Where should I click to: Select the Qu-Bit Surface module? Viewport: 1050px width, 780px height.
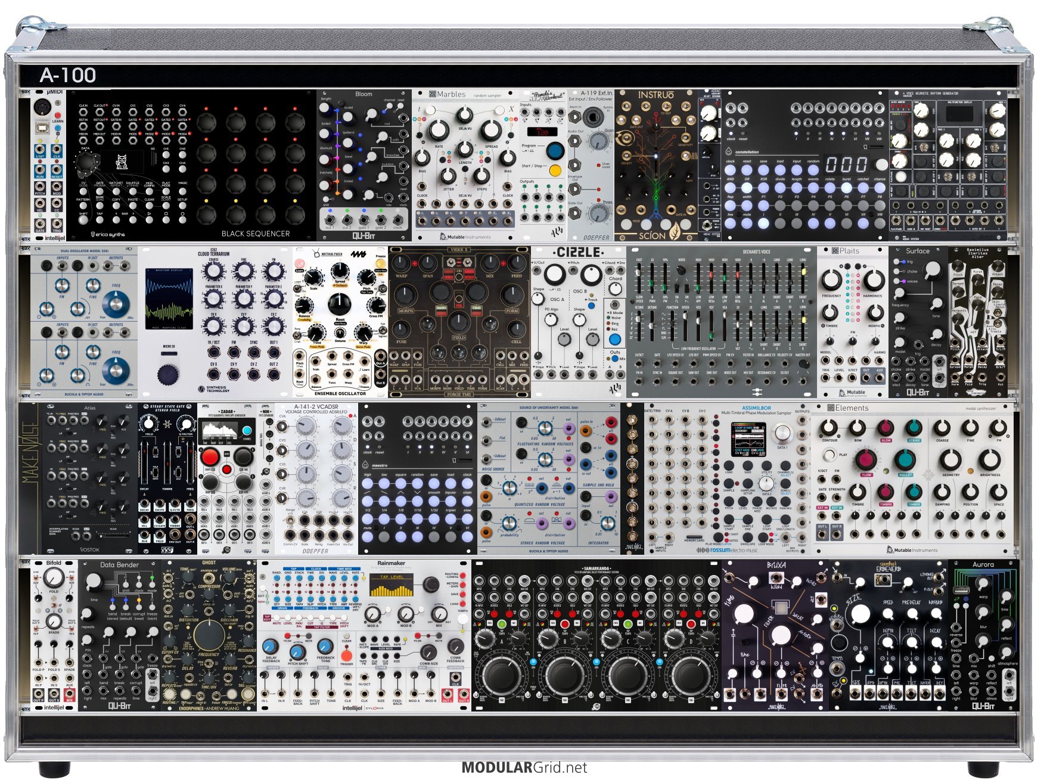click(918, 322)
